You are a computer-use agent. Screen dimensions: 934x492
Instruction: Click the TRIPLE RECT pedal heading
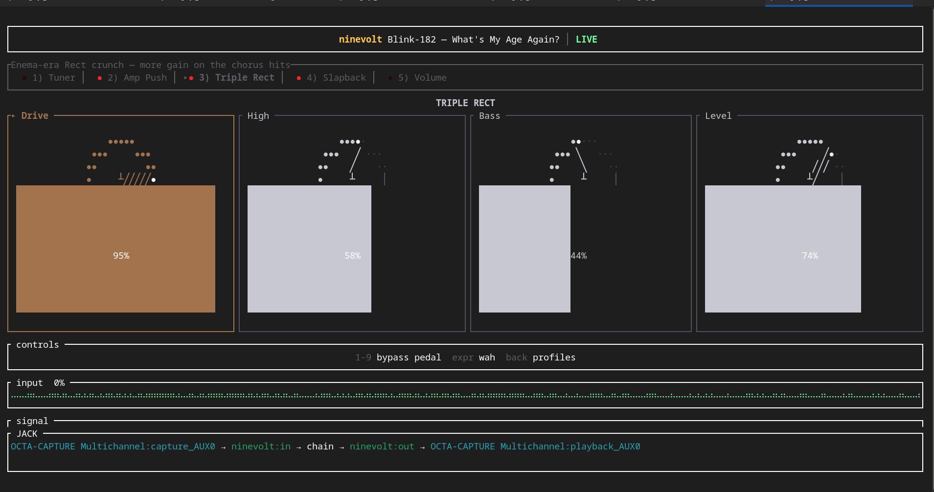[x=465, y=103]
